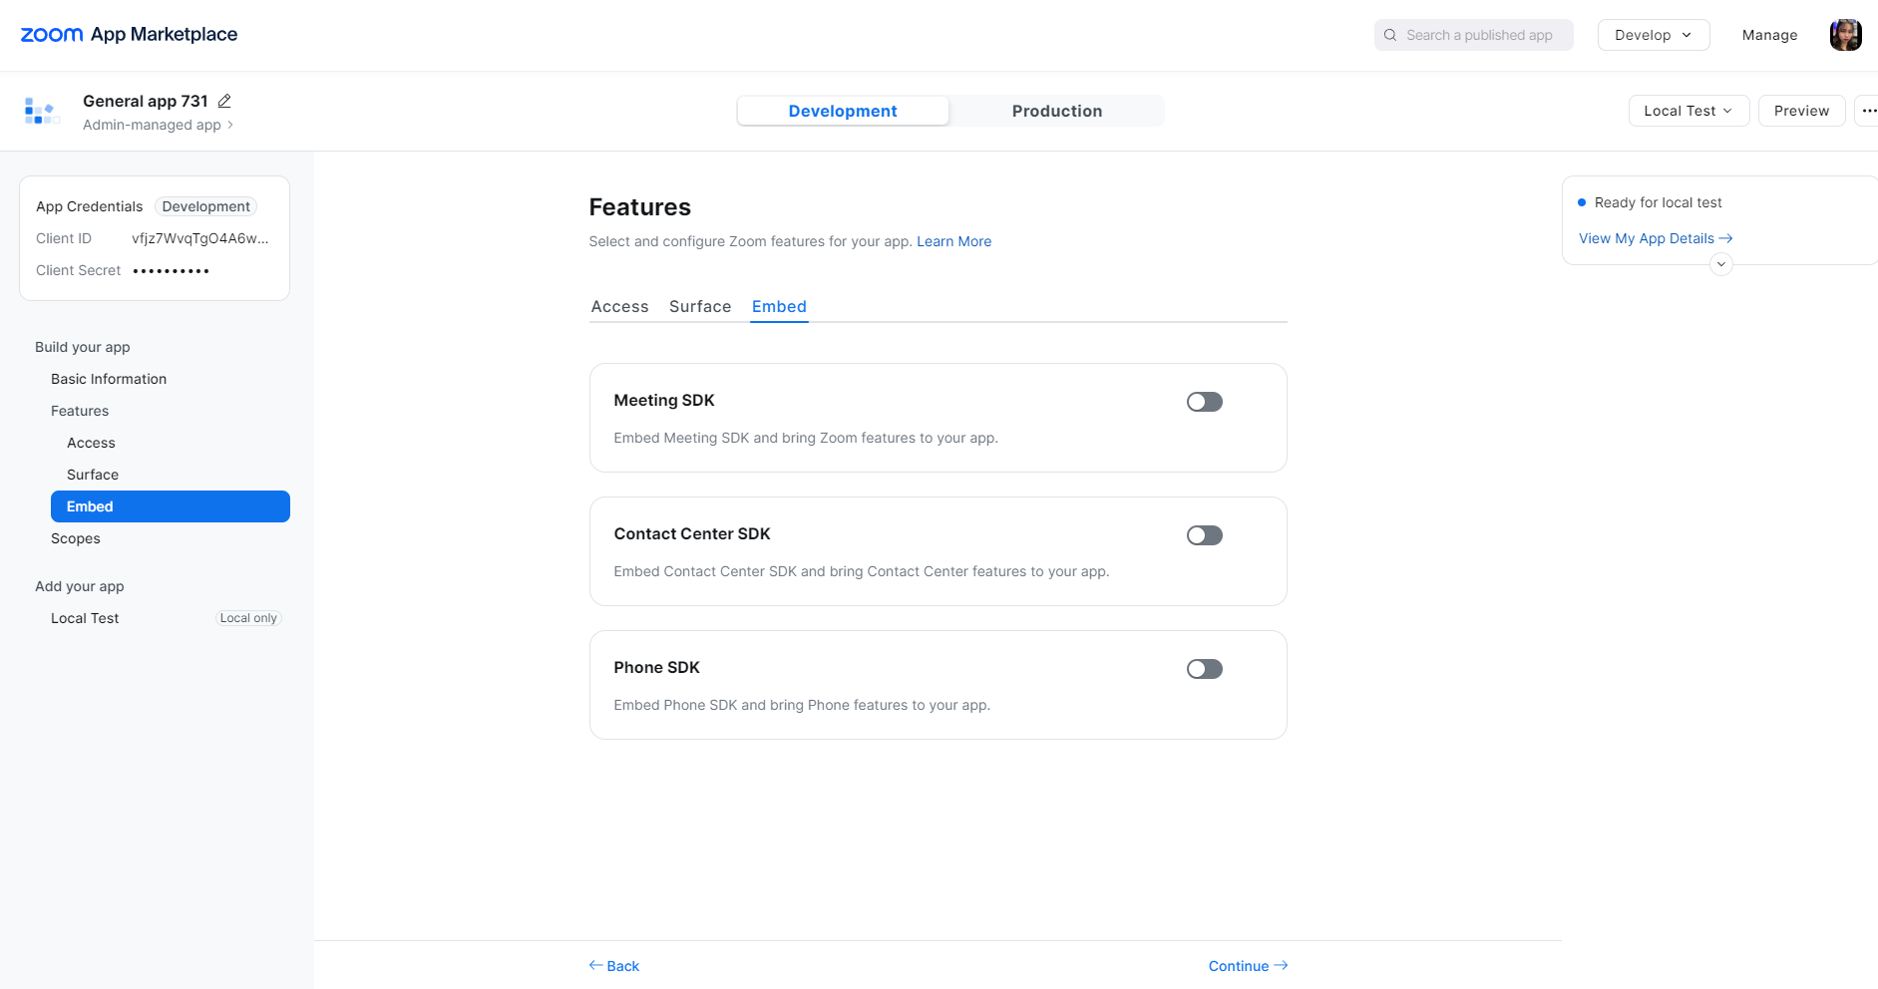Click the Manage menu item
The width and height of the screenshot is (1878, 989).
tap(1769, 35)
